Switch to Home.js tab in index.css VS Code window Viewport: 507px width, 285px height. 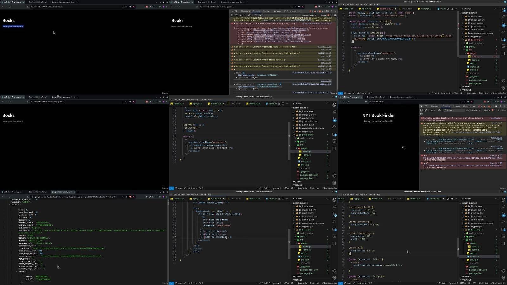point(415,199)
